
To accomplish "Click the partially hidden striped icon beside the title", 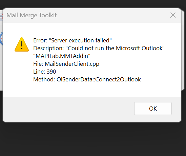I will coord(1,17).
